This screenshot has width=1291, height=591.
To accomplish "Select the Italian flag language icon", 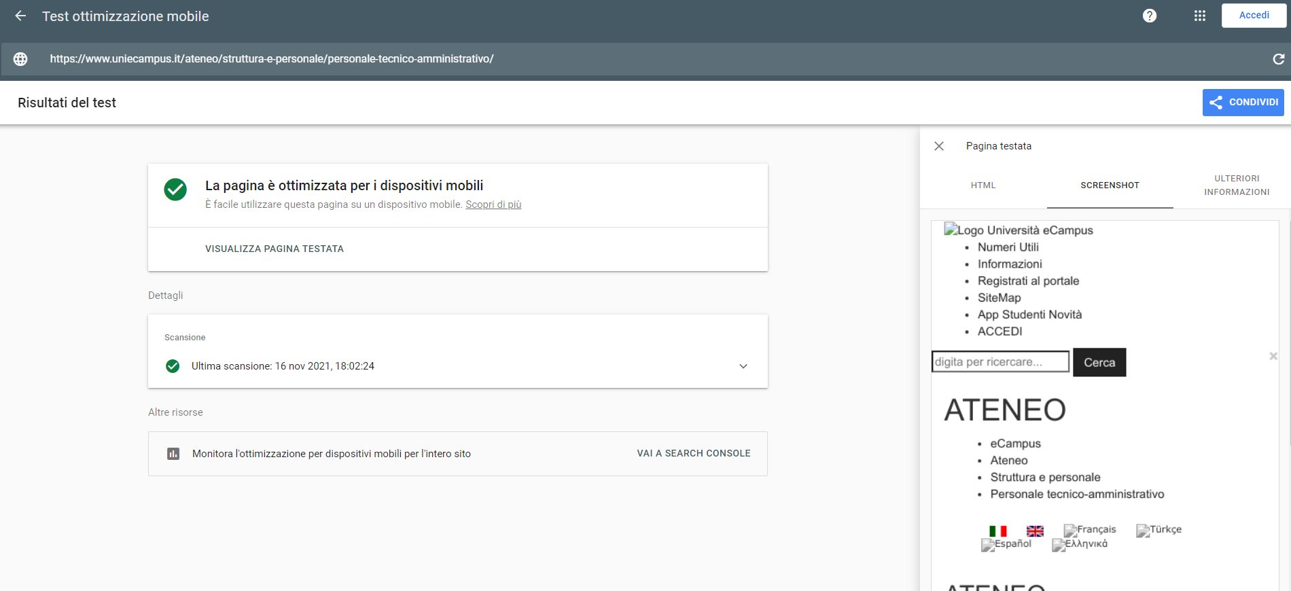I will point(997,531).
